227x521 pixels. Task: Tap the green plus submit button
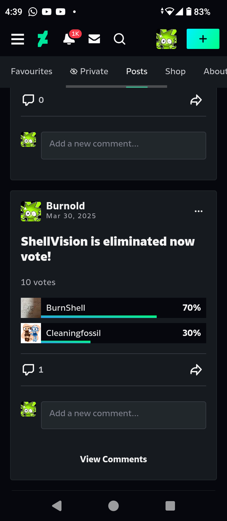click(x=203, y=39)
